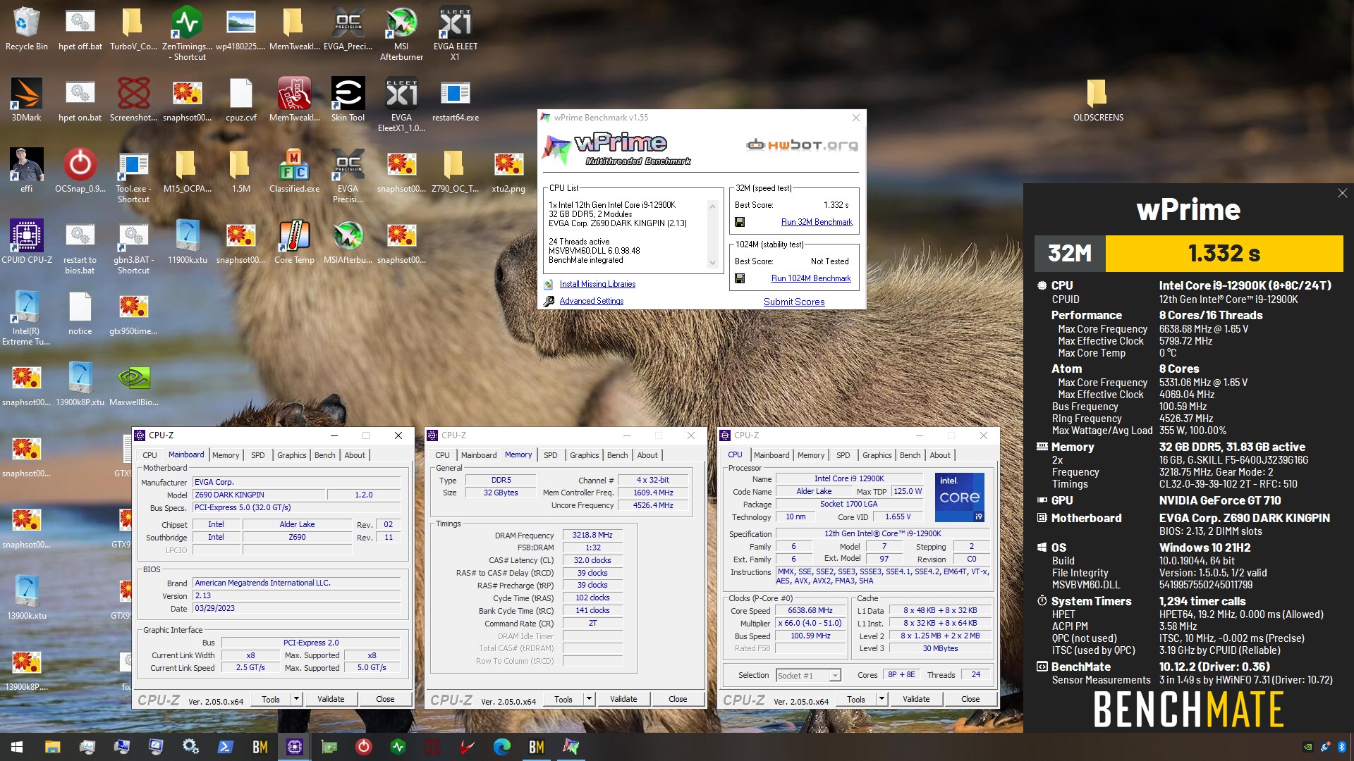Switch to SPD tab in Mainboard CPU-Z window
The width and height of the screenshot is (1354, 761).
point(258,455)
